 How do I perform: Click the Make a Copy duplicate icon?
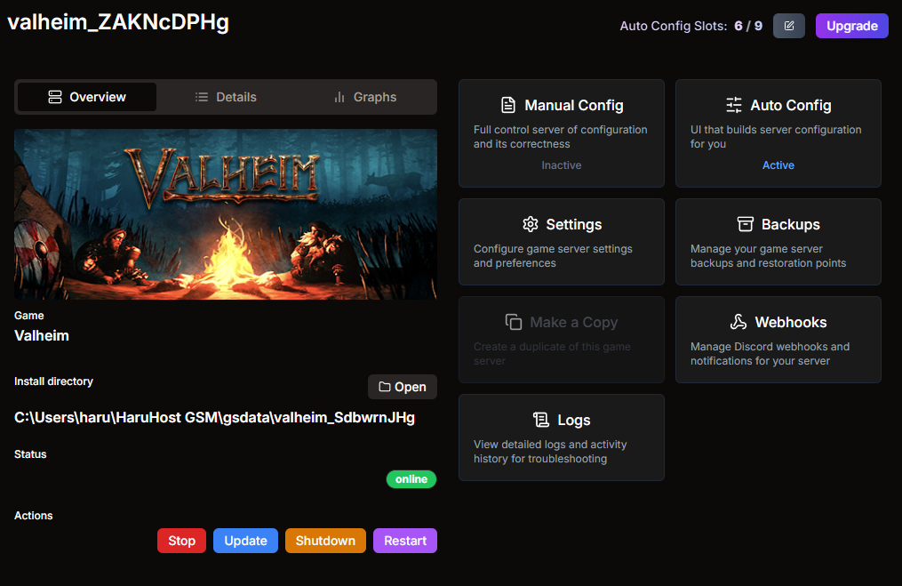pos(513,323)
